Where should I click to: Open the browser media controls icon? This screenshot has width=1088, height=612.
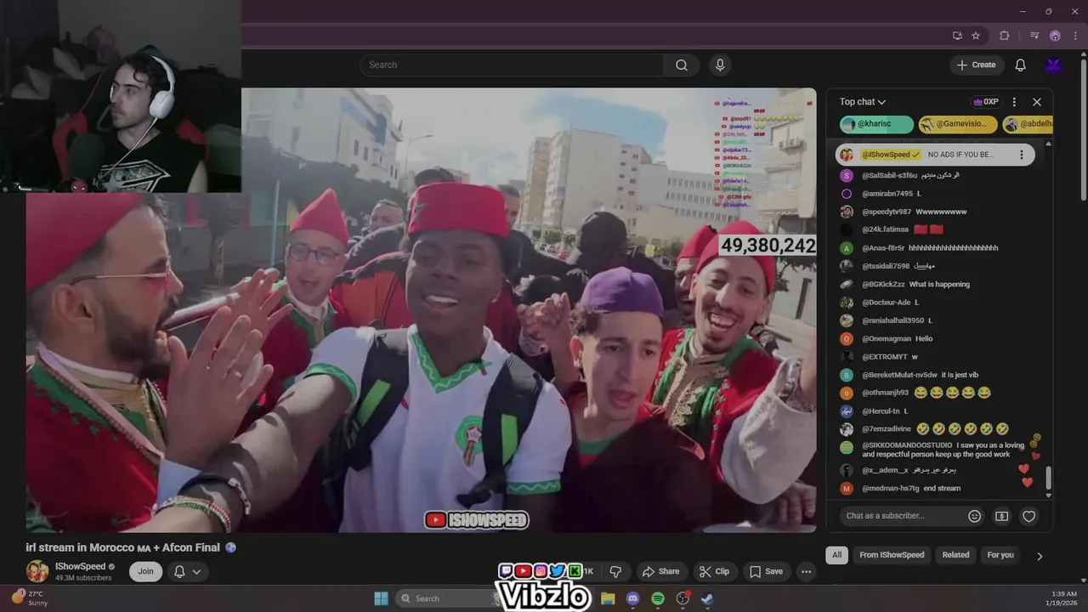pos(1034,36)
